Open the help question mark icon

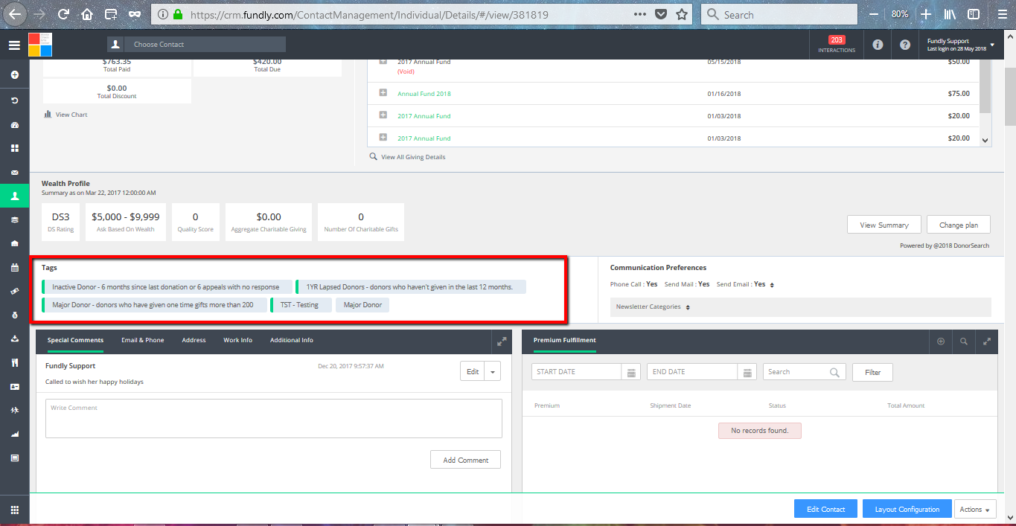pos(904,45)
